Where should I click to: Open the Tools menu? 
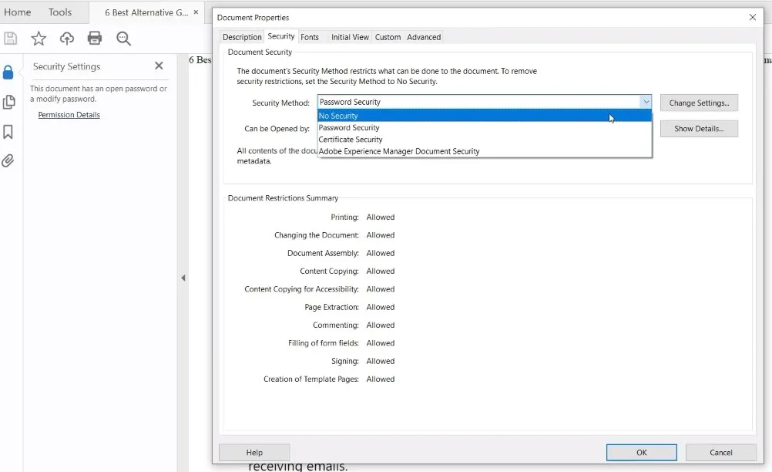point(61,12)
